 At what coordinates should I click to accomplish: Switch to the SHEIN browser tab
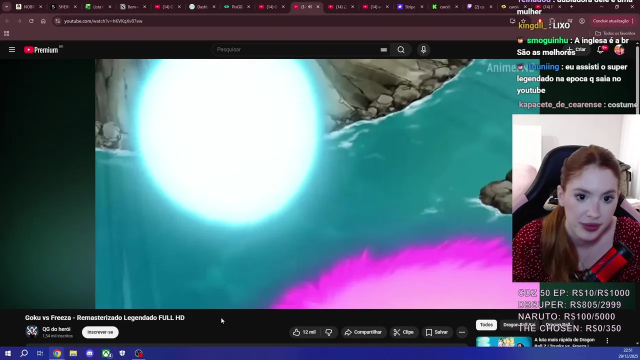coord(62,7)
